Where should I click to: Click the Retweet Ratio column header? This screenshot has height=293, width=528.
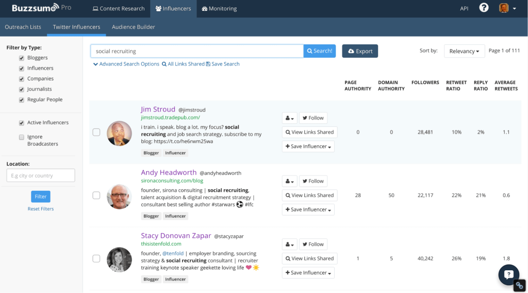pyautogui.click(x=456, y=86)
